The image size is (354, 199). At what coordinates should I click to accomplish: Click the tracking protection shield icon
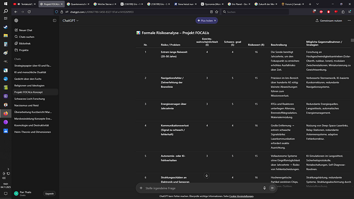point(56,12)
